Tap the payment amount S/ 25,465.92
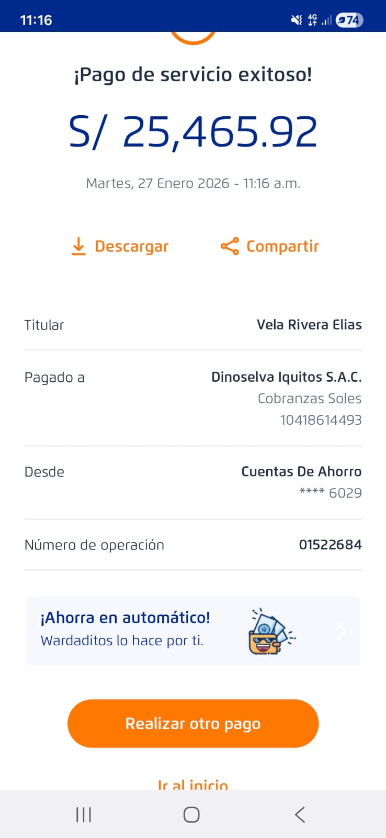Image resolution: width=386 pixels, height=838 pixels. (x=193, y=132)
